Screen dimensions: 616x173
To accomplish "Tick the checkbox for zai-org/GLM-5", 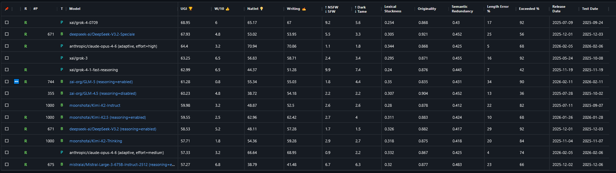I will (7, 82).
